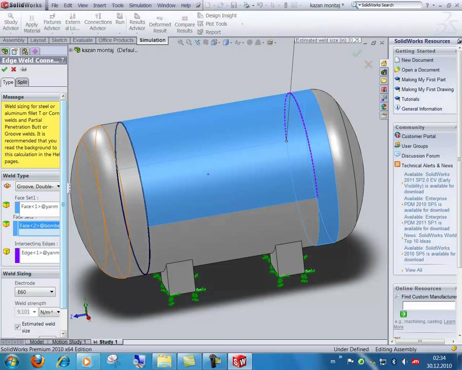The height and width of the screenshot is (370, 462).
Task: Open the Display Style dropdown arrow
Action: pyautogui.click(x=232, y=43)
